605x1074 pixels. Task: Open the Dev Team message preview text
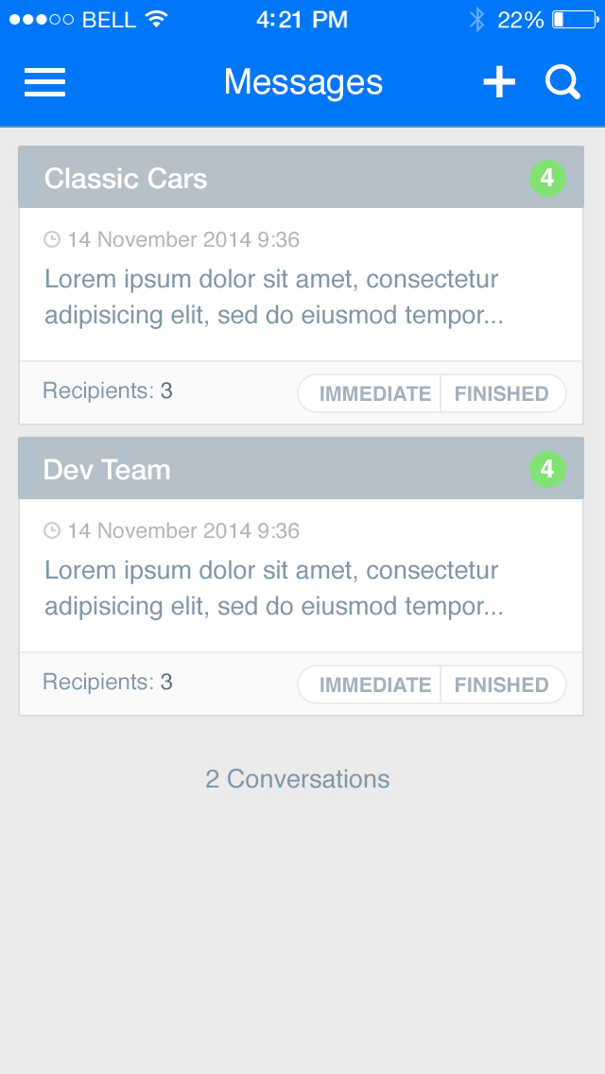pyautogui.click(x=274, y=588)
